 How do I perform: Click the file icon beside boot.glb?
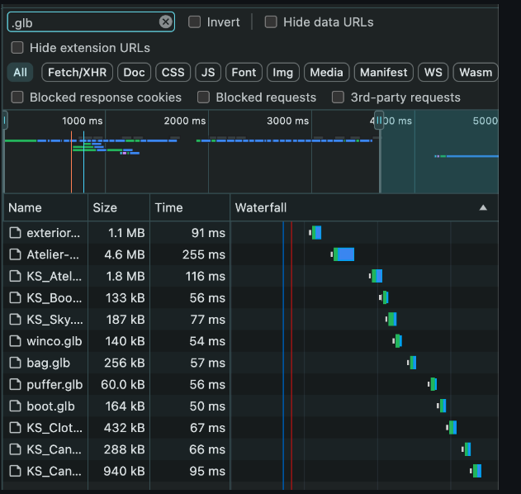[x=14, y=406]
